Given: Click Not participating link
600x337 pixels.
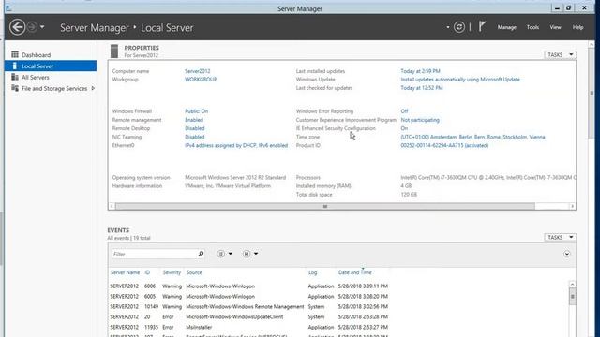Looking at the screenshot, I should [x=420, y=120].
